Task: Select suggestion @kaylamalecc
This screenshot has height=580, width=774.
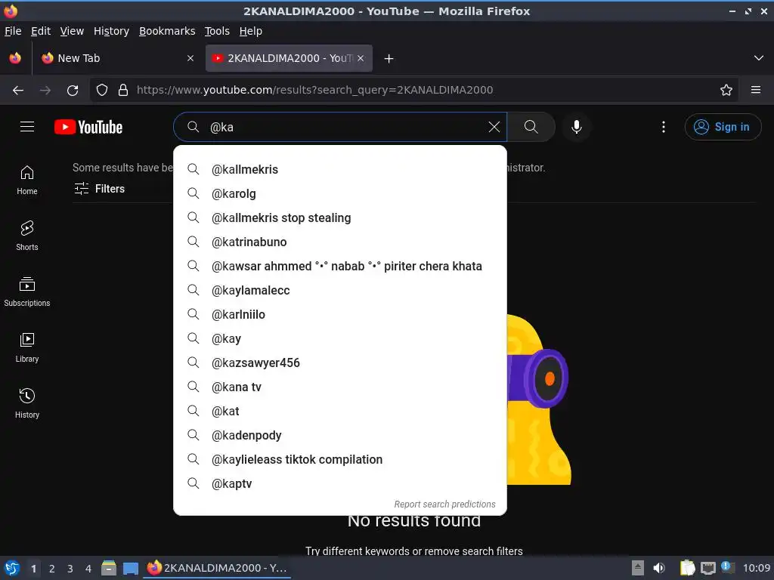Action: (340, 290)
